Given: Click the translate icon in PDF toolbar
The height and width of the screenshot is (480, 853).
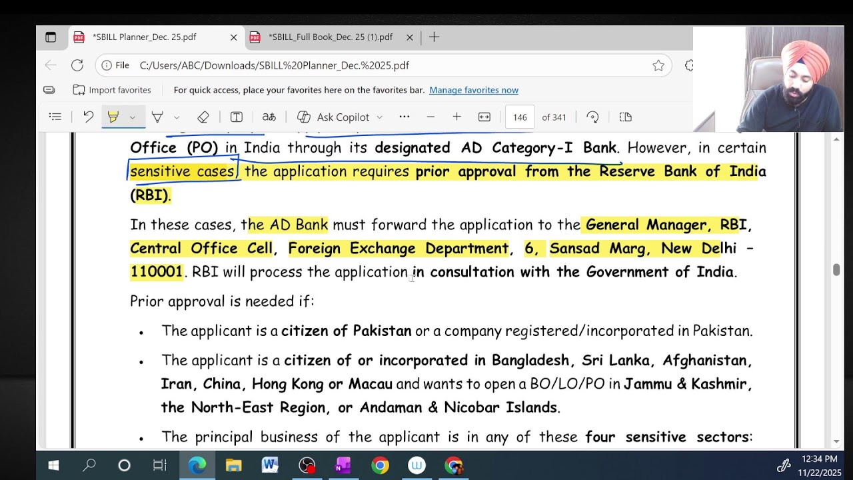Looking at the screenshot, I should (269, 117).
